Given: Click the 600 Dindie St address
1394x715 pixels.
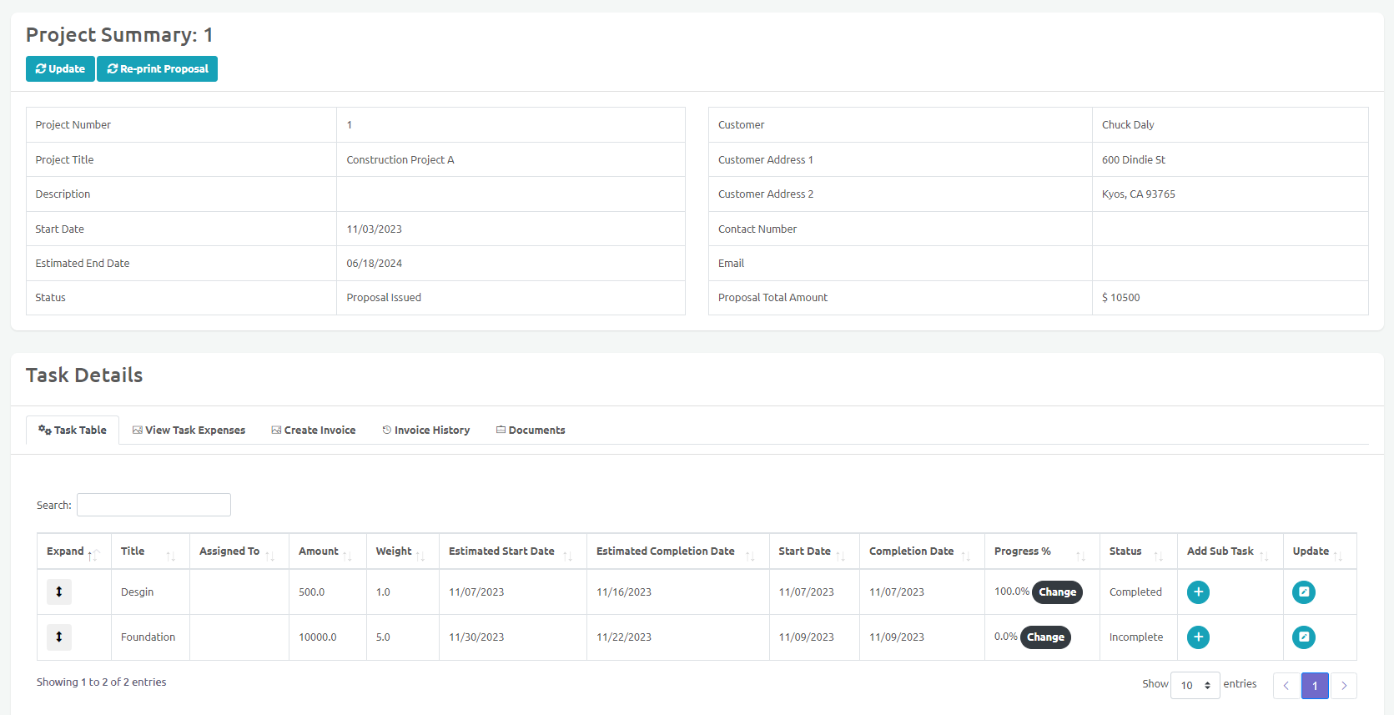Looking at the screenshot, I should tap(1134, 159).
